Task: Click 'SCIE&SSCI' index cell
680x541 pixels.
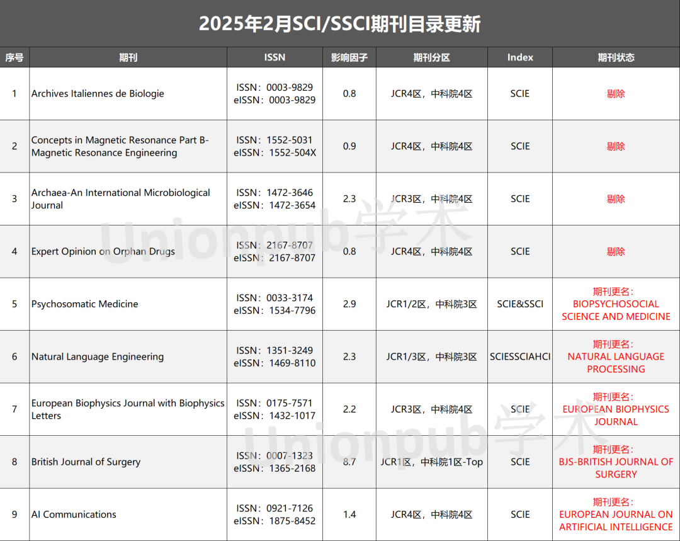Action: (x=520, y=304)
